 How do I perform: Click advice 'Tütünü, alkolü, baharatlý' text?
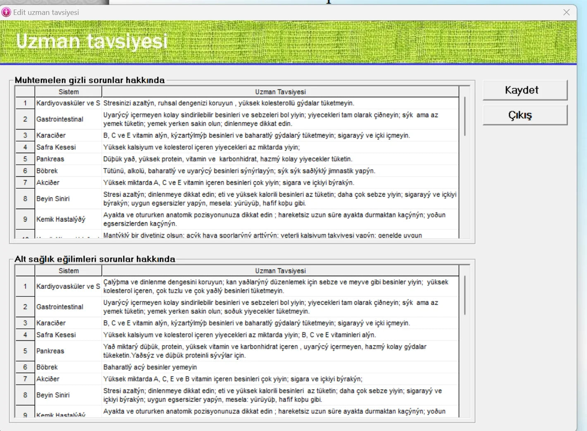(280, 171)
